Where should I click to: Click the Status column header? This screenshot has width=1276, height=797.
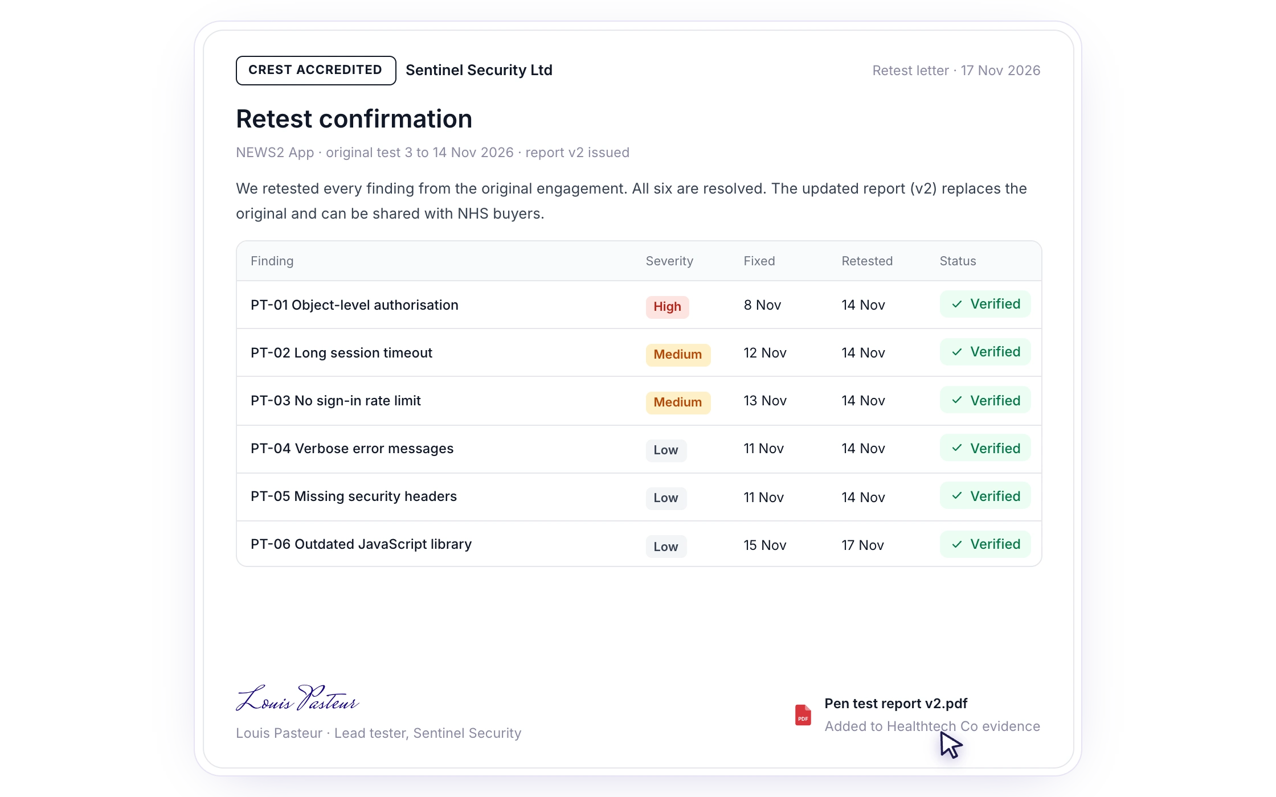tap(958, 261)
